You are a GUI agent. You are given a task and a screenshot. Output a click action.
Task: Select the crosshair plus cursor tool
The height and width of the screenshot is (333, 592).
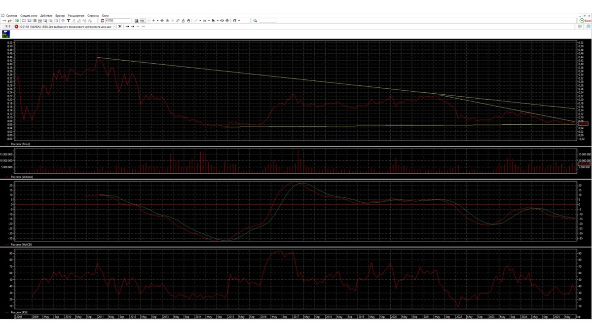pyautogui.click(x=153, y=21)
